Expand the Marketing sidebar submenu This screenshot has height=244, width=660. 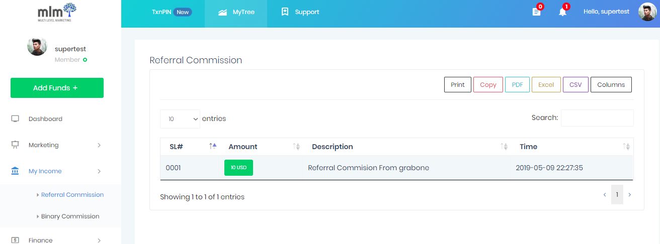click(99, 145)
